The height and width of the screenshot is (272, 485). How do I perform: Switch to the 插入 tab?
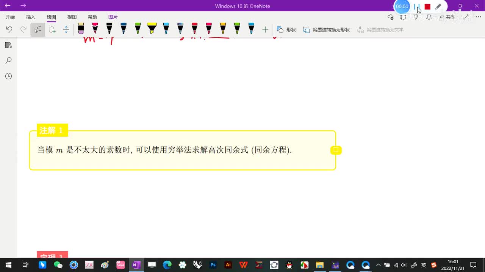[x=31, y=17]
